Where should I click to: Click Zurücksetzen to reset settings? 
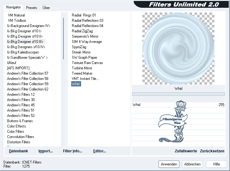(x=212, y=151)
